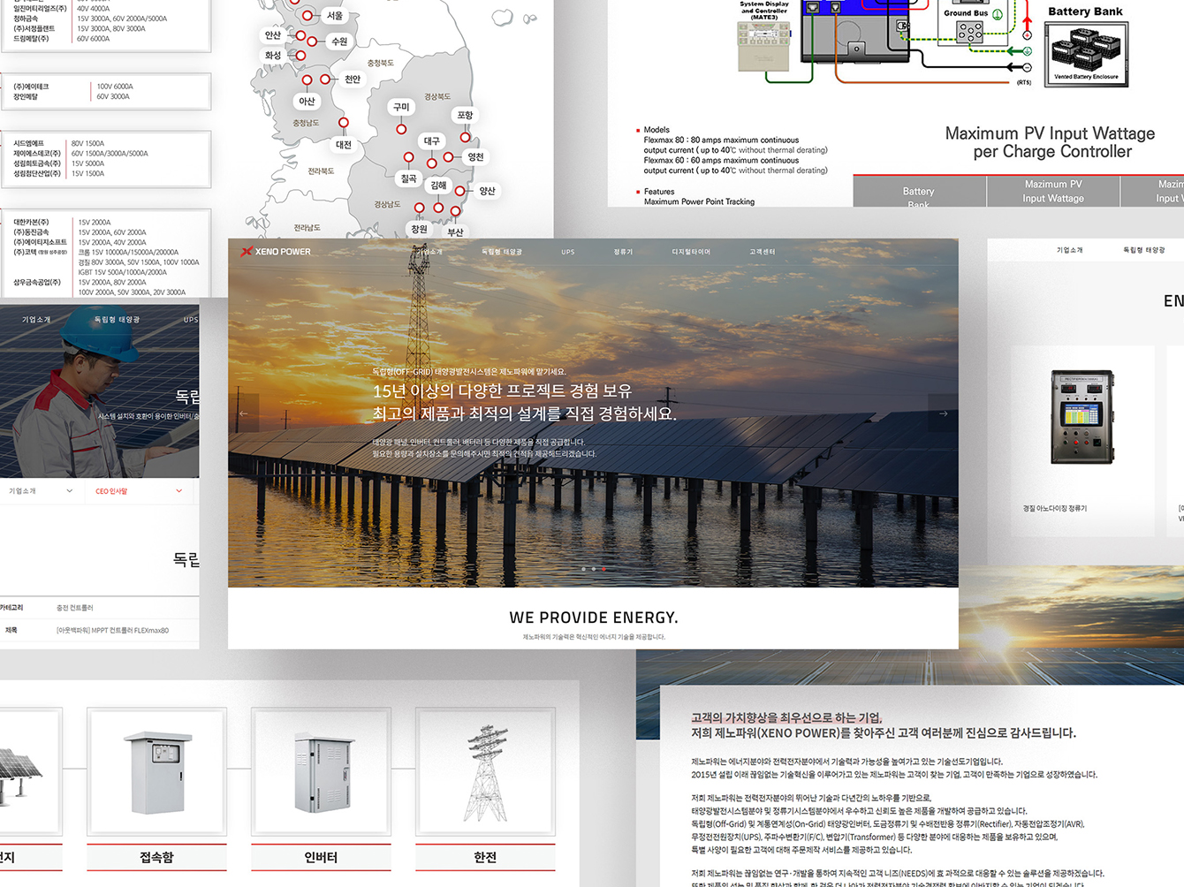Go to previous hero slide arrow
The image size is (1184, 887).
pos(244,413)
